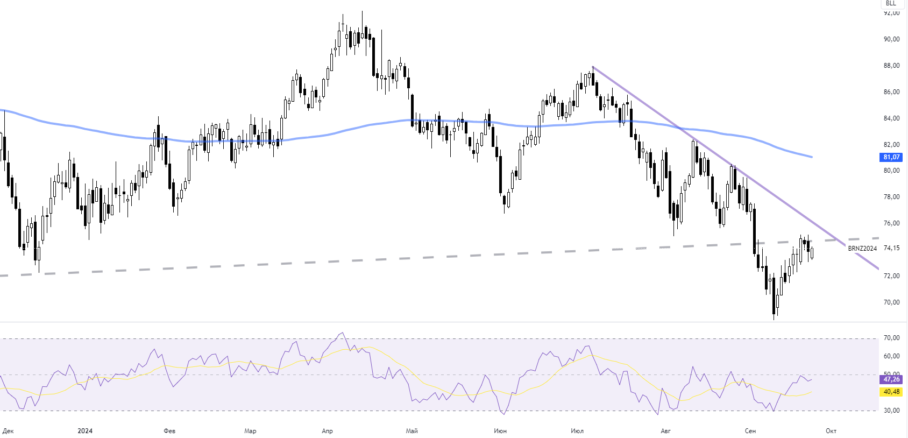Click the Дек label on time axis
The image size is (908, 438).
click(8, 431)
